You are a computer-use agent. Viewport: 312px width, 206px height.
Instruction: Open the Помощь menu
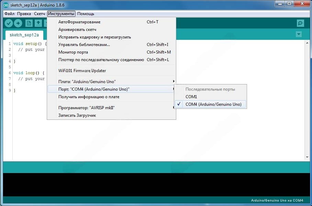pos(86,14)
